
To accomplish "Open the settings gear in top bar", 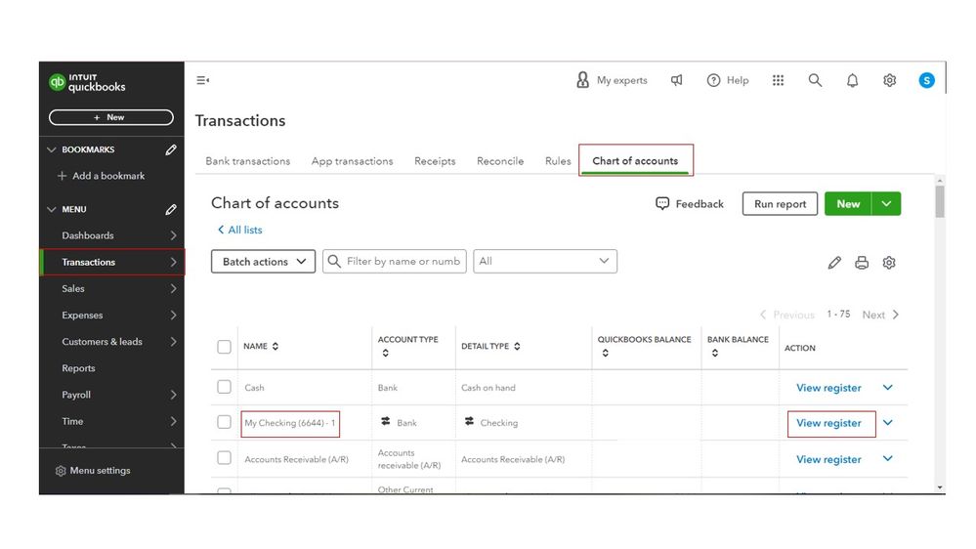I will point(889,80).
